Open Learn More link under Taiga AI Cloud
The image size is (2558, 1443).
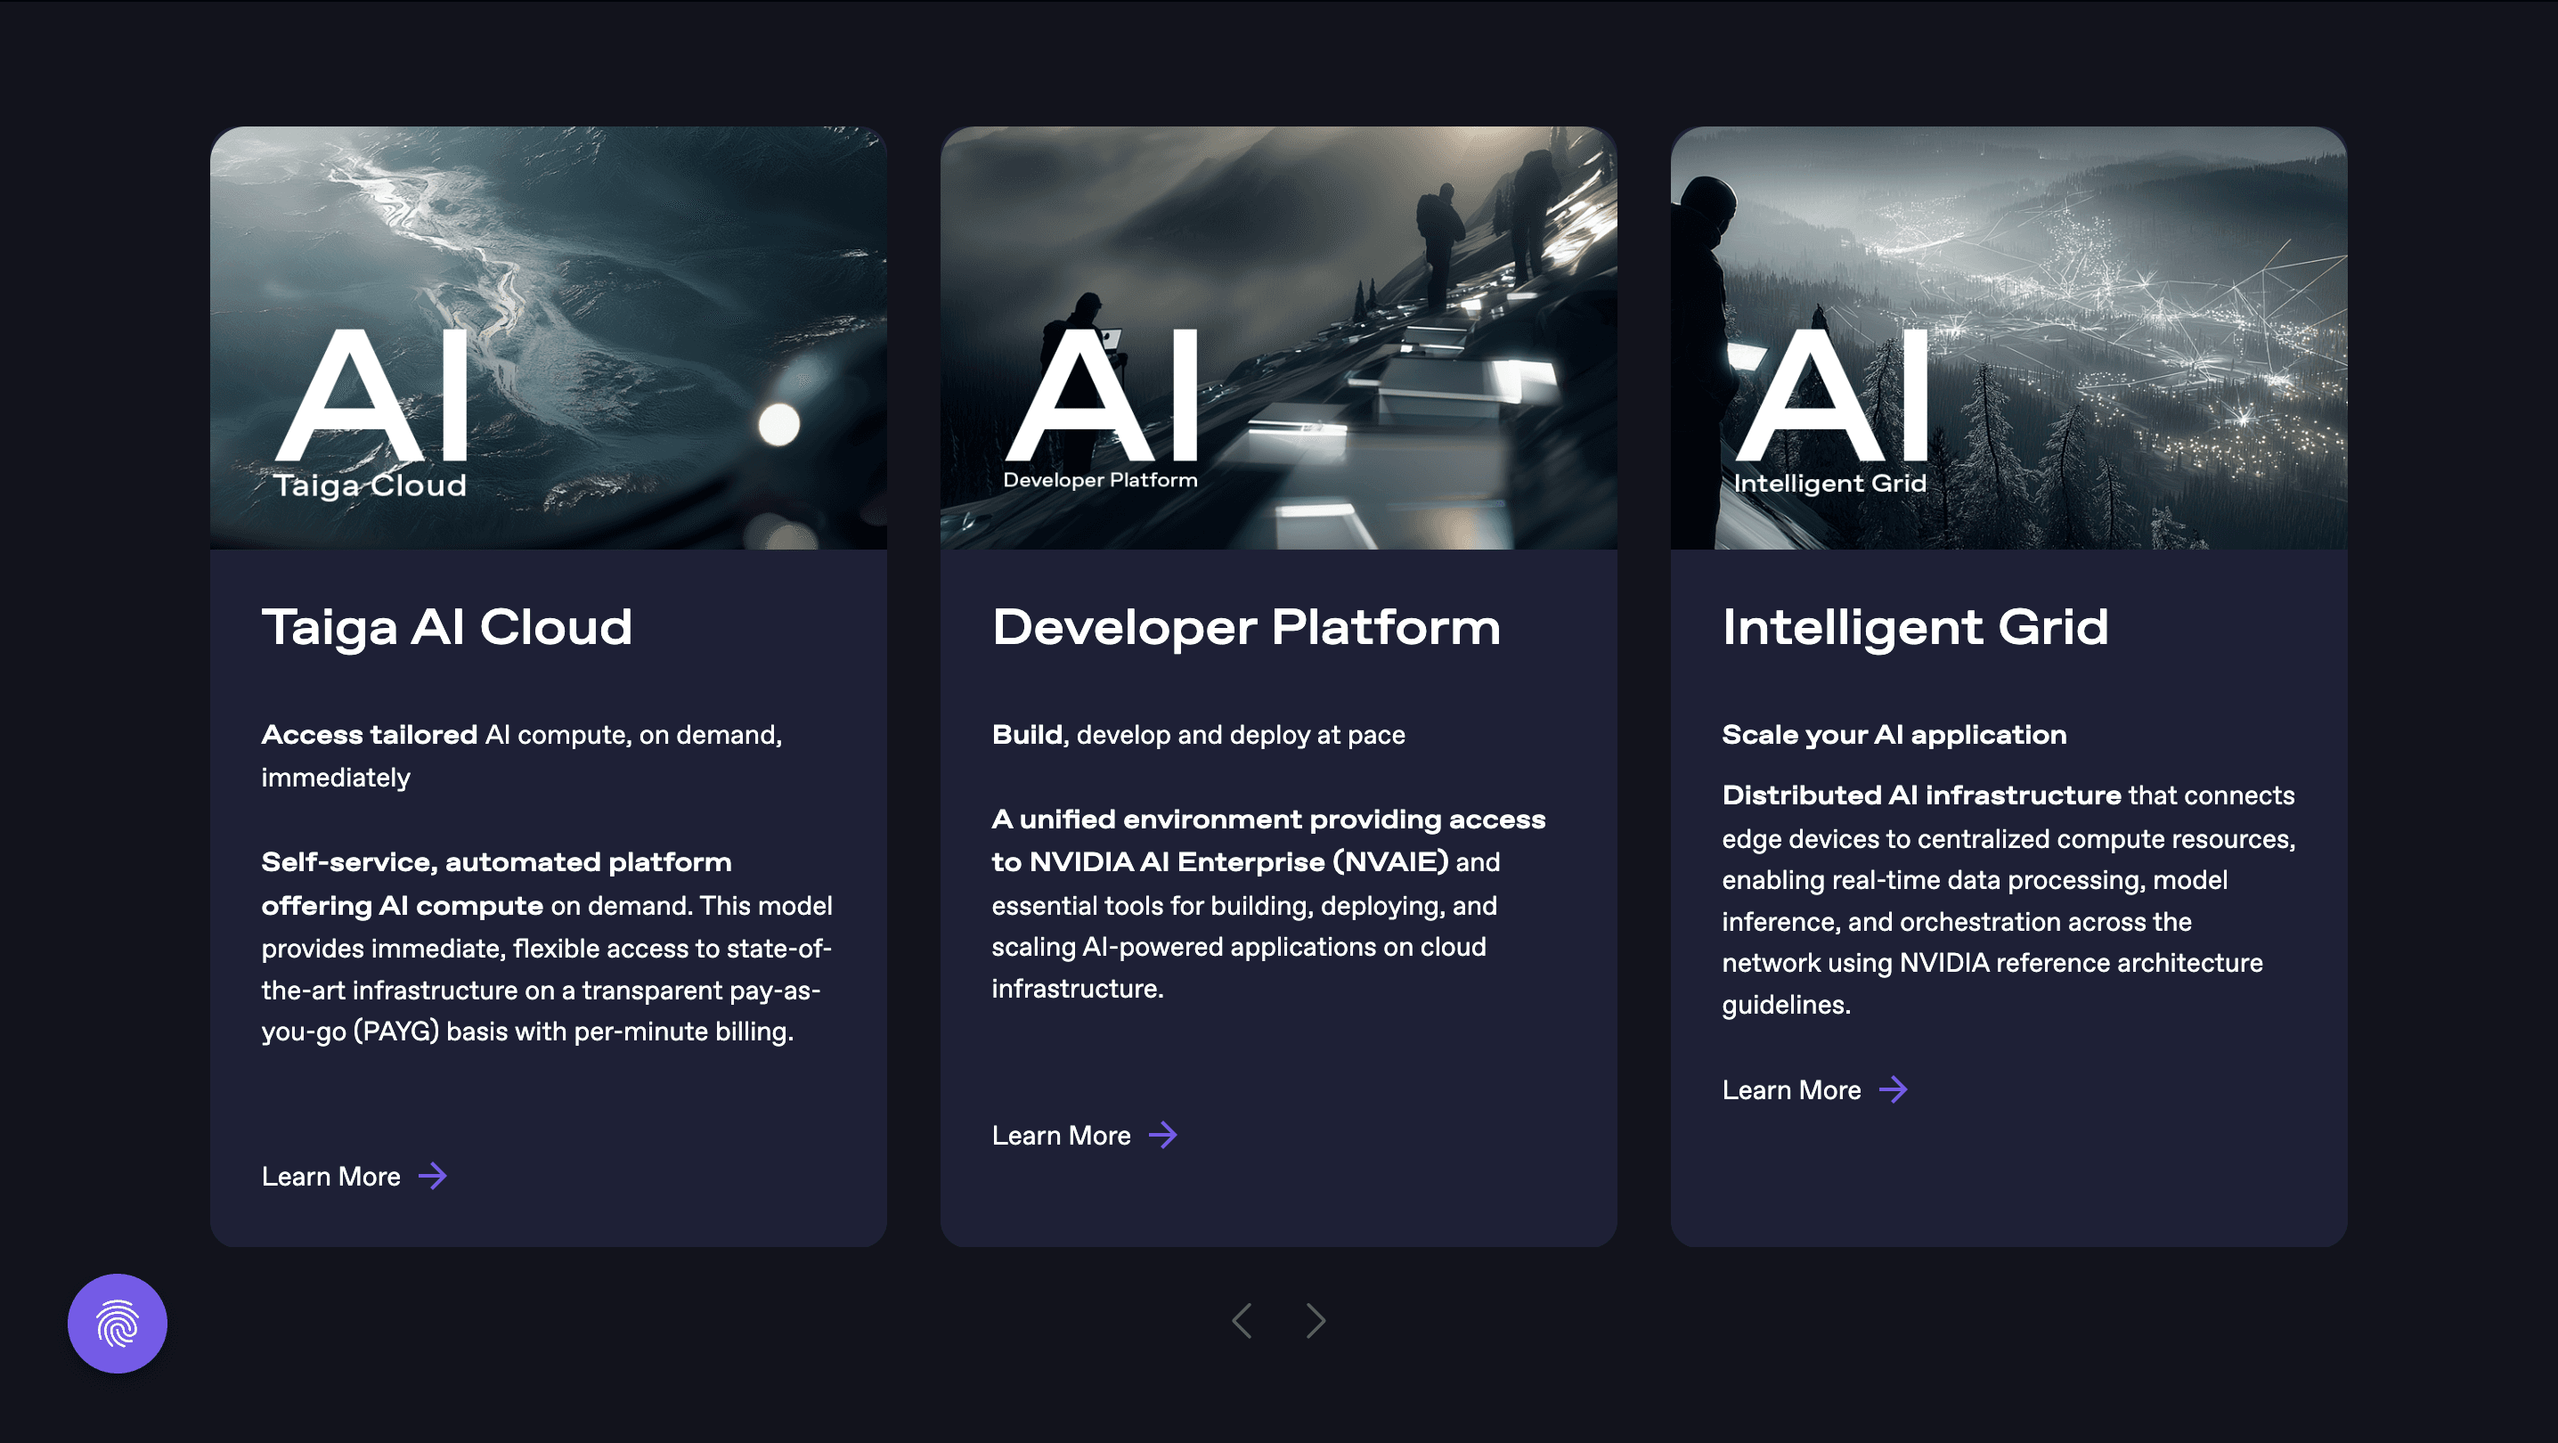(330, 1176)
